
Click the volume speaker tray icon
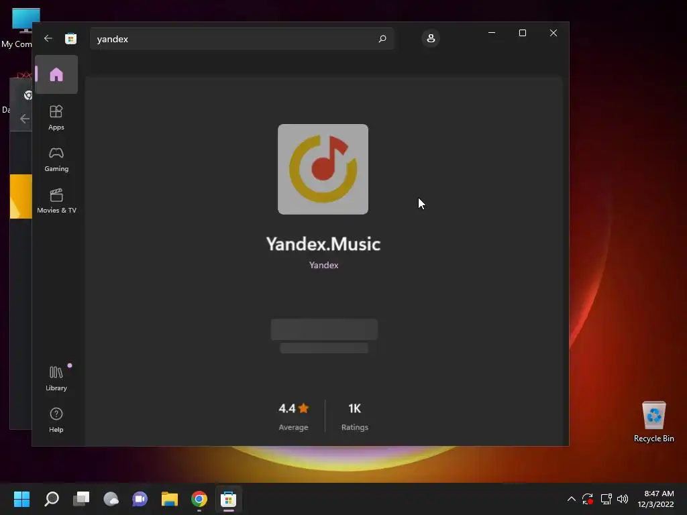[x=623, y=499]
